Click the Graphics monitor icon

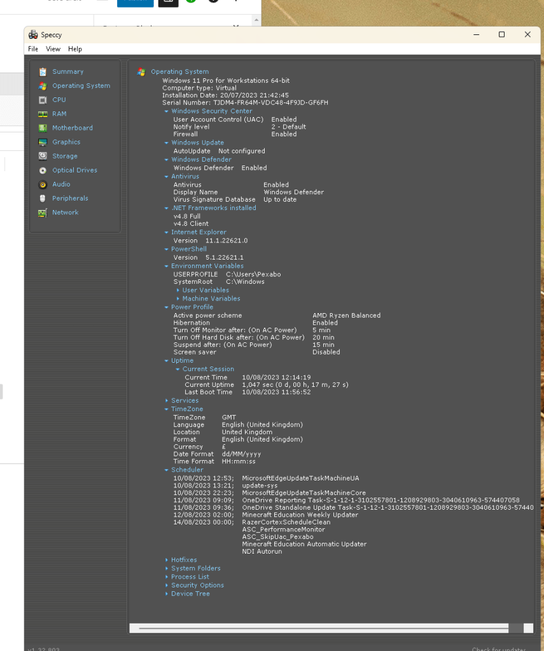click(x=43, y=143)
